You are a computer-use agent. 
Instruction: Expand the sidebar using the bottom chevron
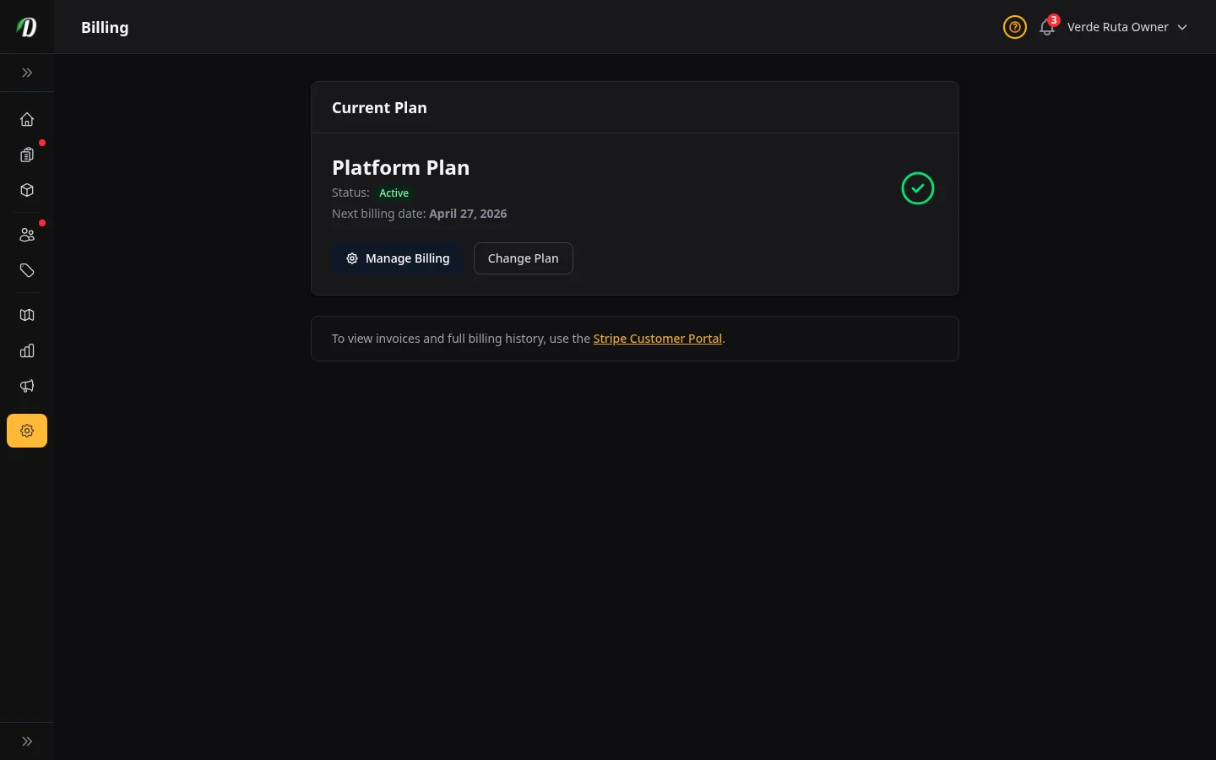(x=27, y=741)
